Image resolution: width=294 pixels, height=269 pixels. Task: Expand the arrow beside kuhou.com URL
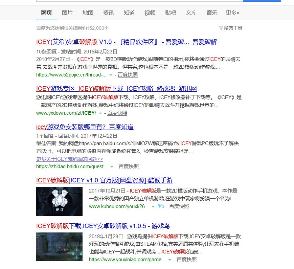tap(153, 206)
